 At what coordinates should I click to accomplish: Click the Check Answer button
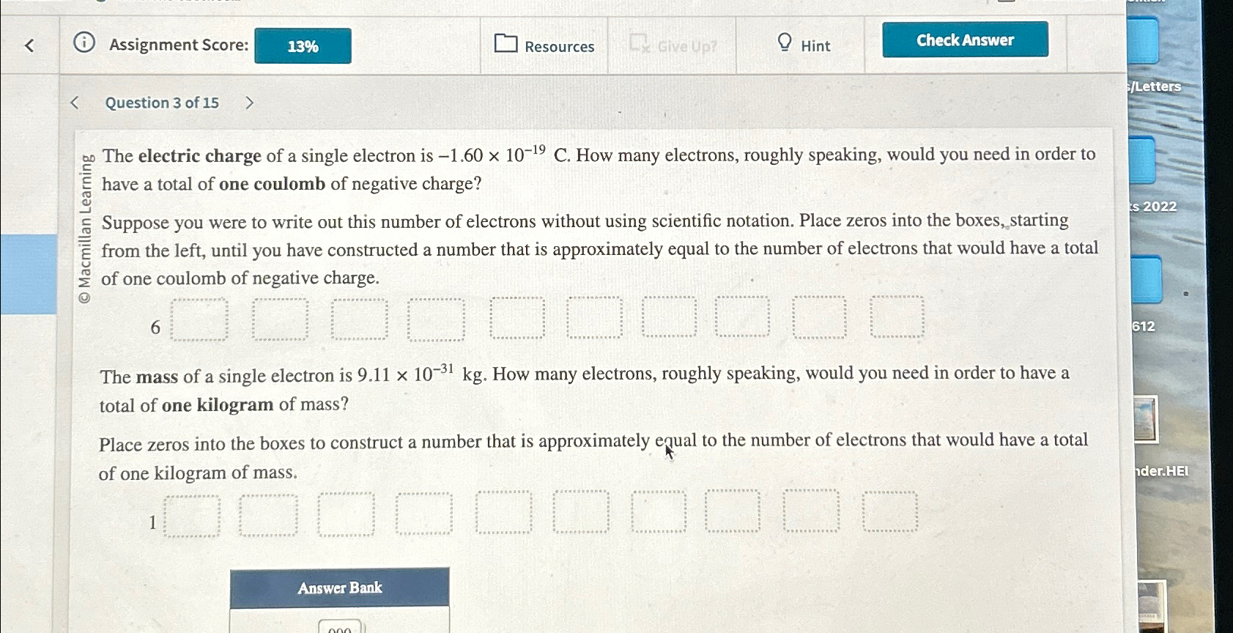click(963, 40)
